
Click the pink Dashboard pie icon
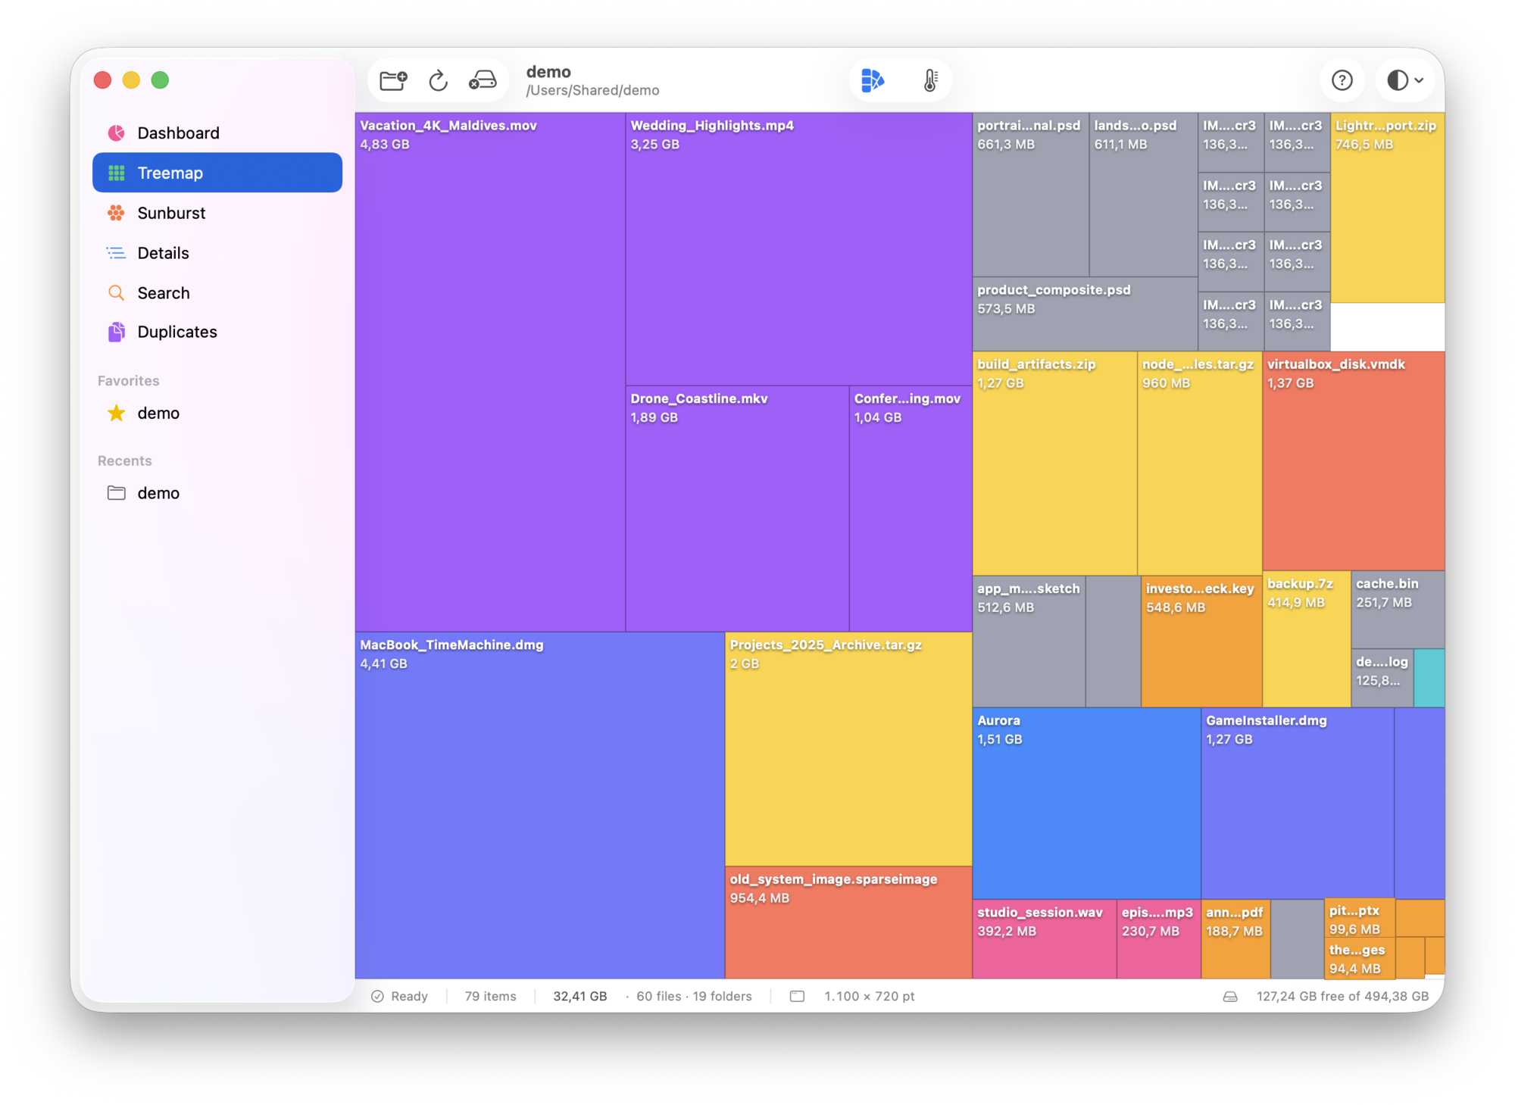click(x=116, y=133)
